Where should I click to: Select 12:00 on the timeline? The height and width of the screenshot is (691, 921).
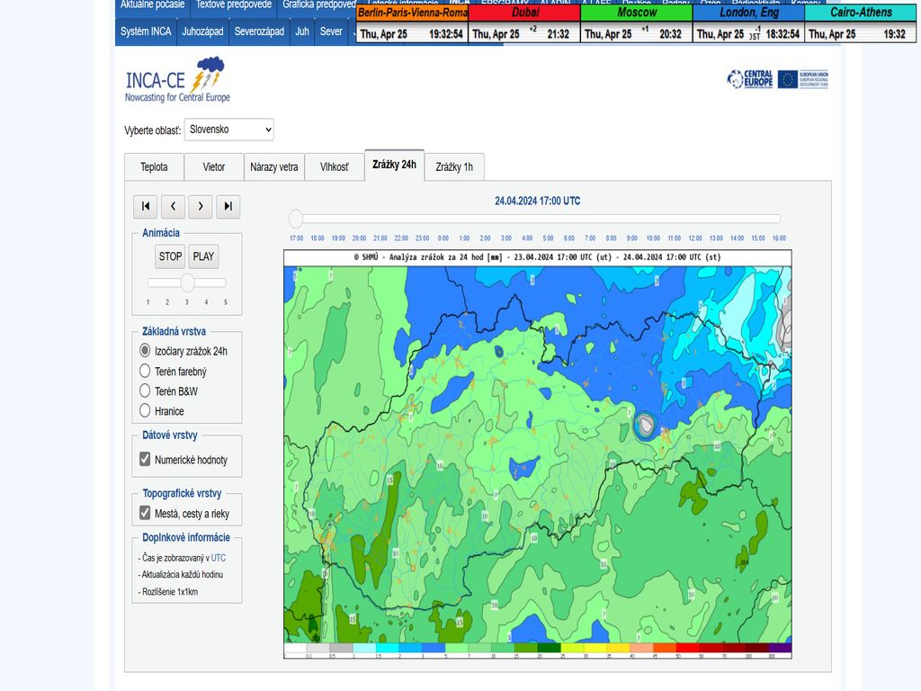695,238
